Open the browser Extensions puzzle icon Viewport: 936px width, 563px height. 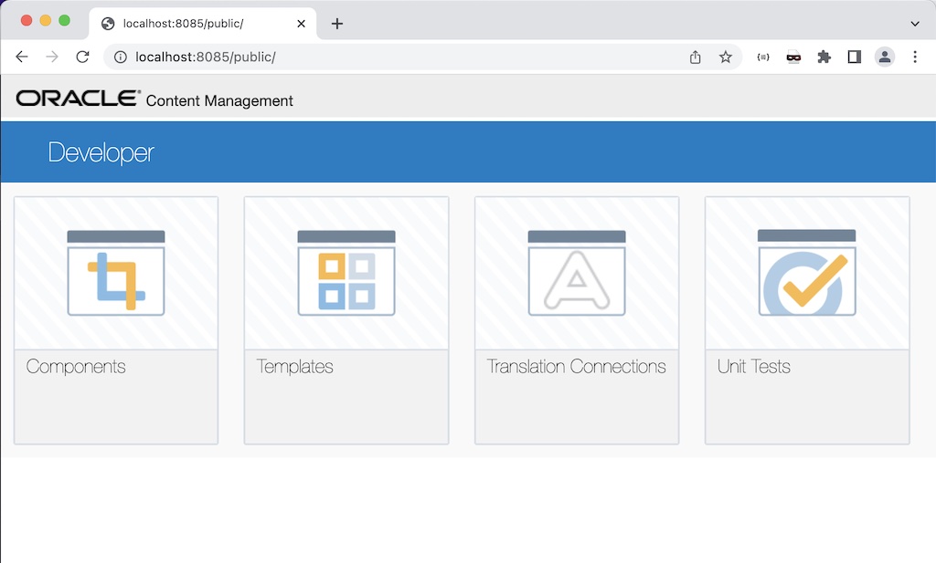point(824,57)
